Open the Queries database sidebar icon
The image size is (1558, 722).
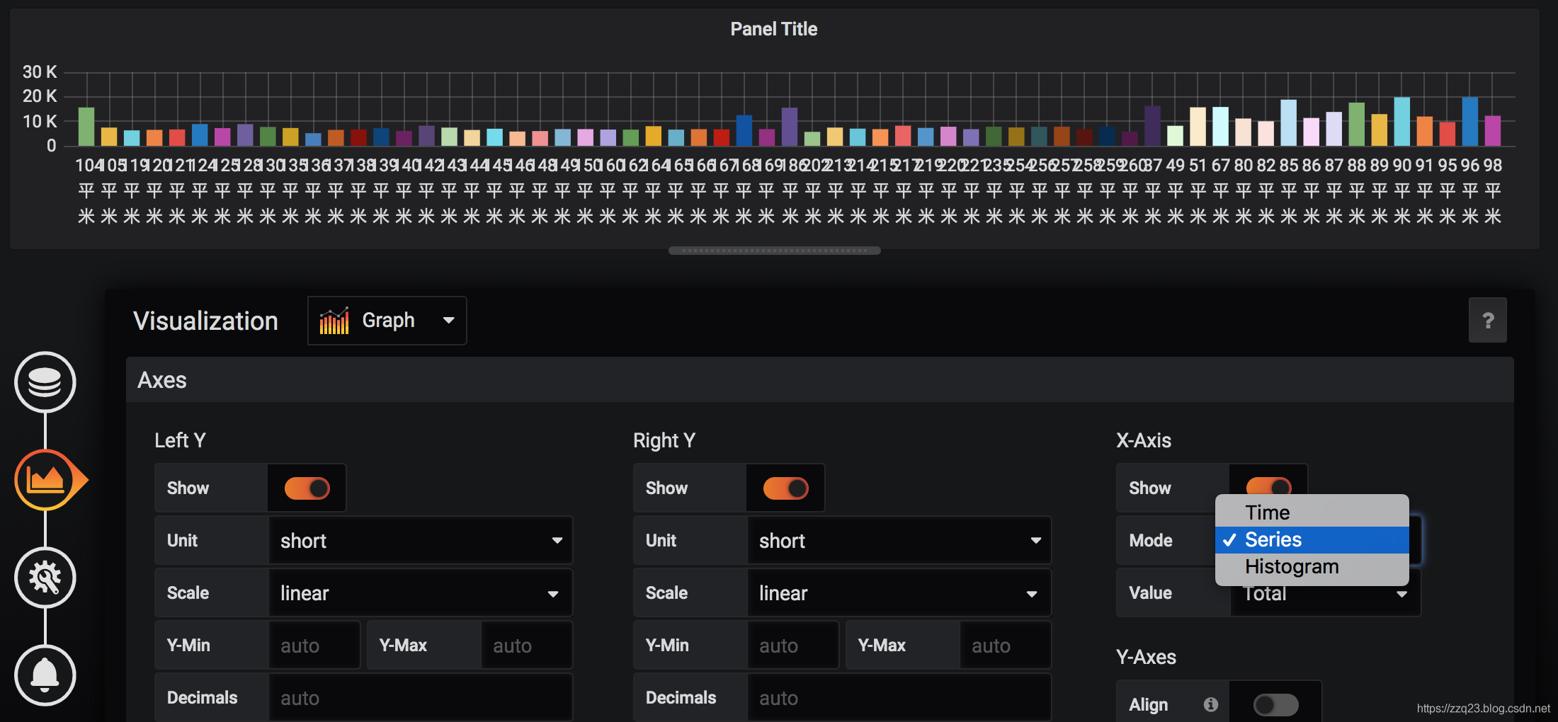pyautogui.click(x=45, y=382)
